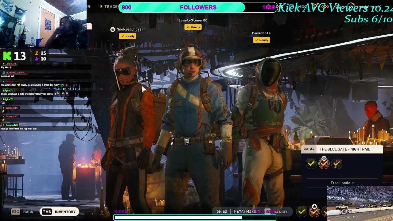Click chat username Chulis_PE

point(11,64)
